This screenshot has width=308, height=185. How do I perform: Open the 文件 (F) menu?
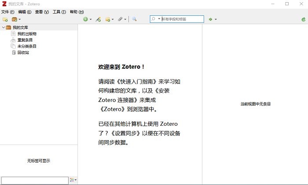point(7,12)
